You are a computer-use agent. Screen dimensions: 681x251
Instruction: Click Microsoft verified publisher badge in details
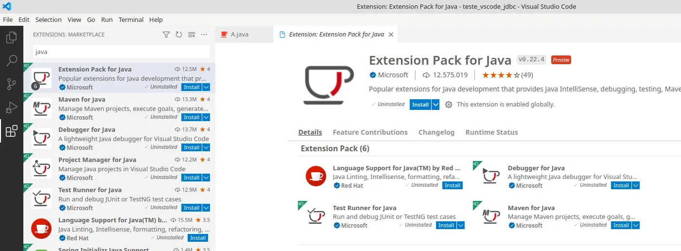click(373, 75)
